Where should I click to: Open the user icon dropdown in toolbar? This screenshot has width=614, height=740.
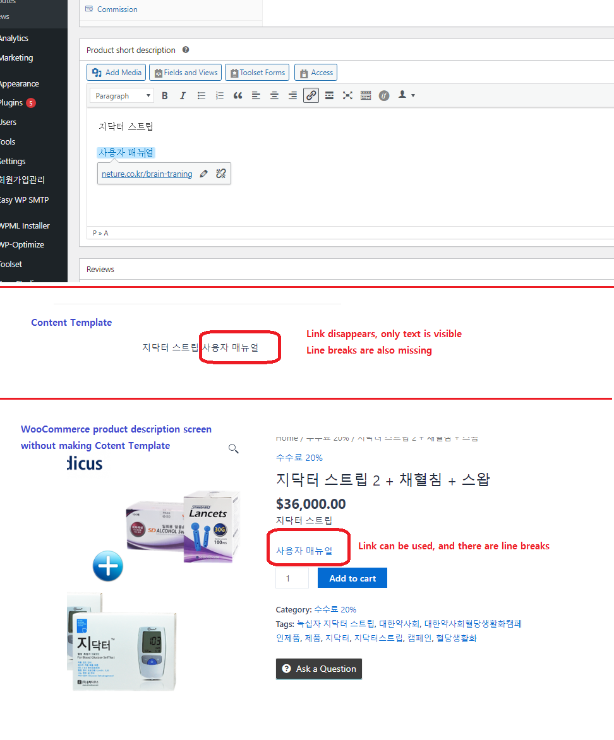tap(406, 95)
